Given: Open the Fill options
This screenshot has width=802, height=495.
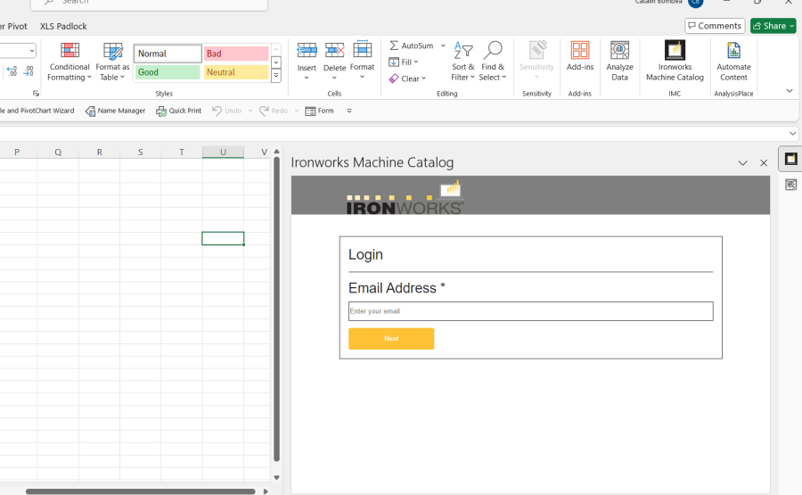Looking at the screenshot, I should (404, 62).
